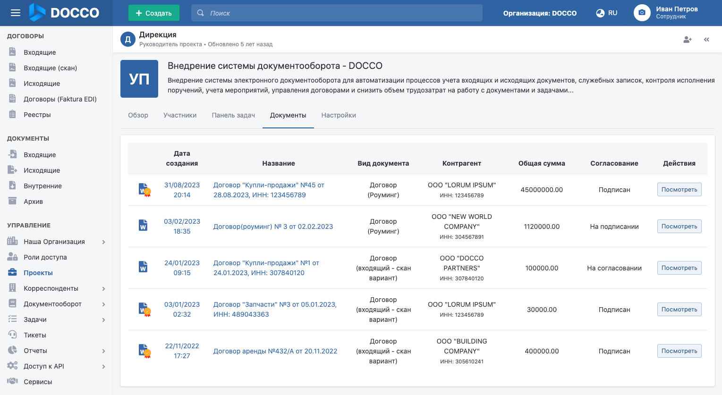Screen dimensions: 722x395
Task: Click Посмотреть for Договор №45
Action: click(679, 190)
